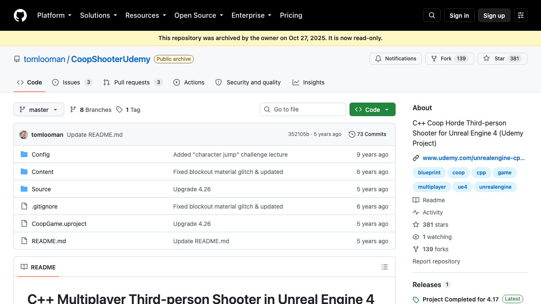The height and width of the screenshot is (304, 541).
Task: Select the ue4 topic tag
Action: coord(463,187)
